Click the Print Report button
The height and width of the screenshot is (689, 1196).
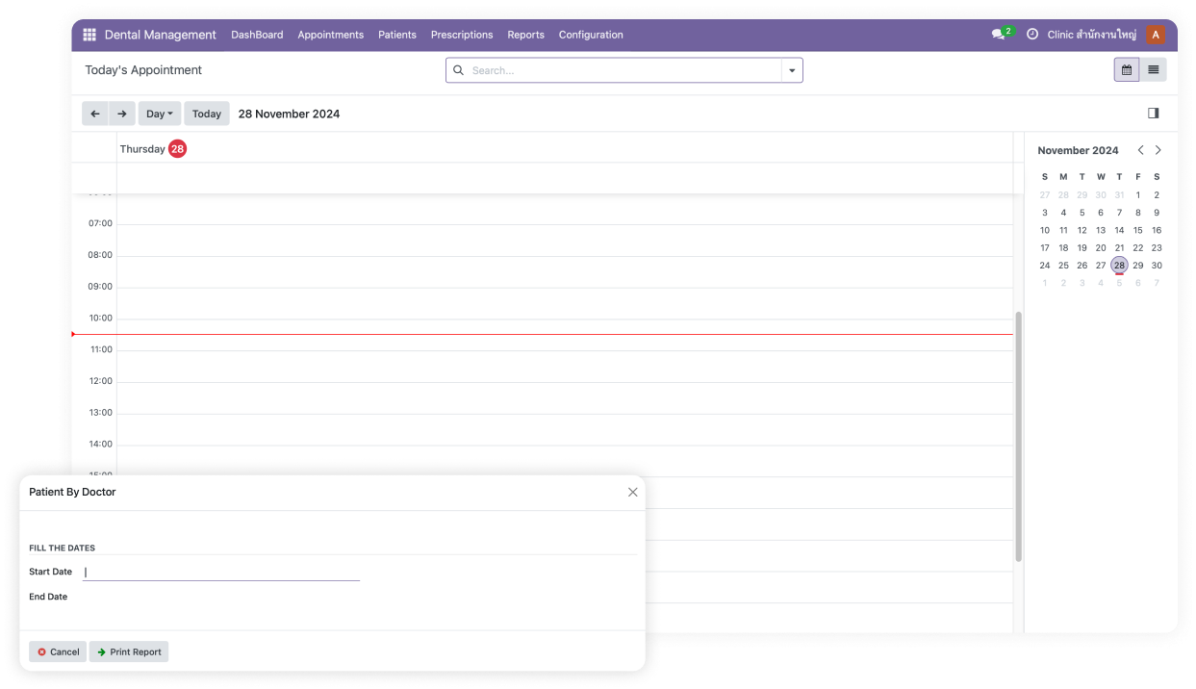(x=129, y=651)
